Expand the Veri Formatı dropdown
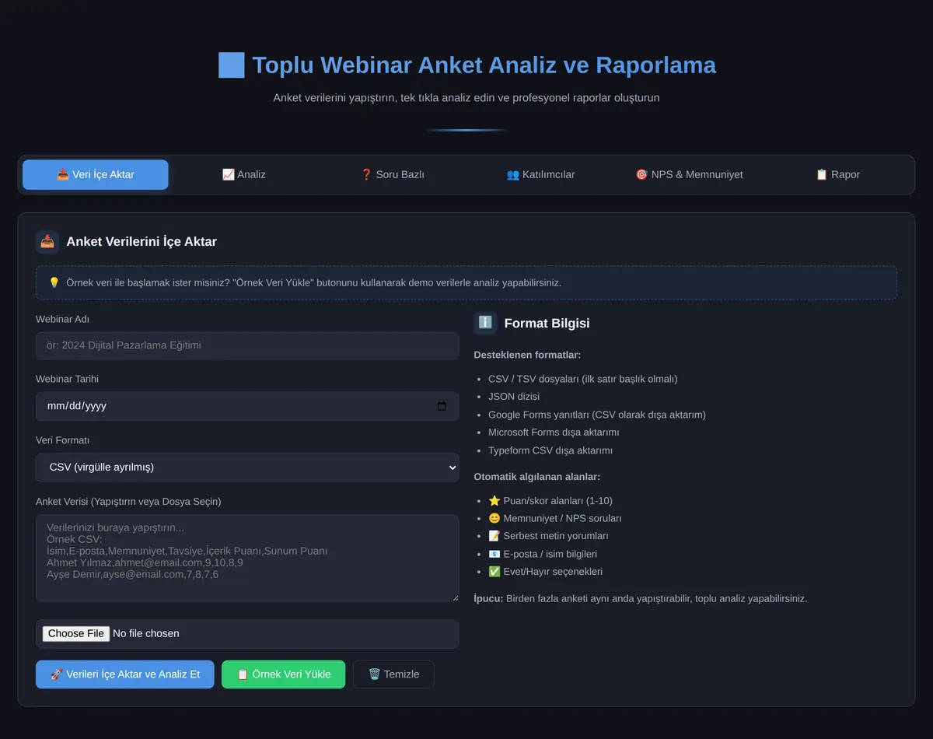The width and height of the screenshot is (933, 739). (247, 468)
